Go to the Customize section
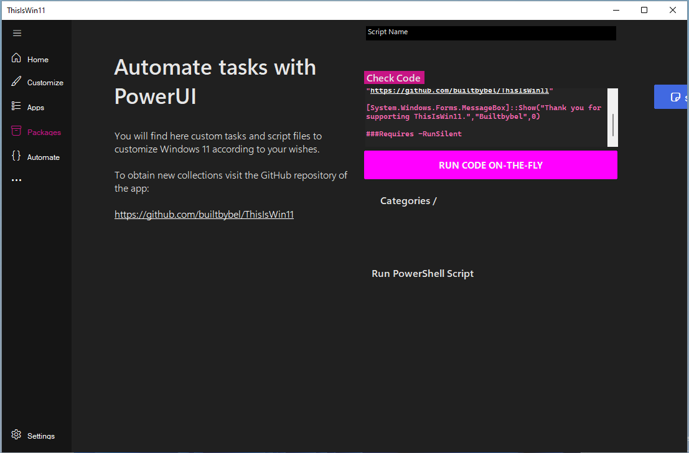 45,83
